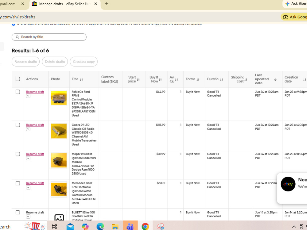Sort by Duration column arrows
The width and height of the screenshot is (307, 230).
222,79
